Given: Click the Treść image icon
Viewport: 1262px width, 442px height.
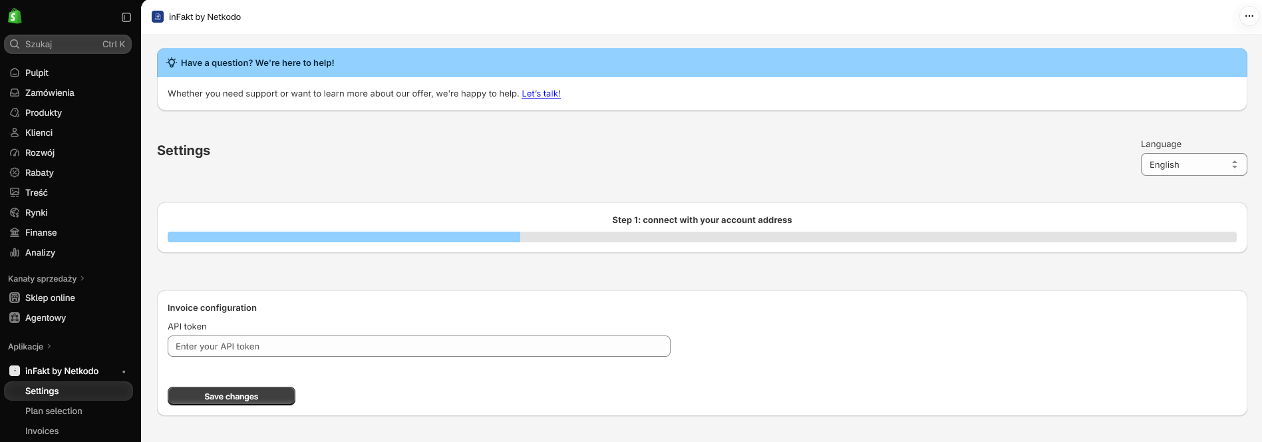Looking at the screenshot, I should coord(15,192).
